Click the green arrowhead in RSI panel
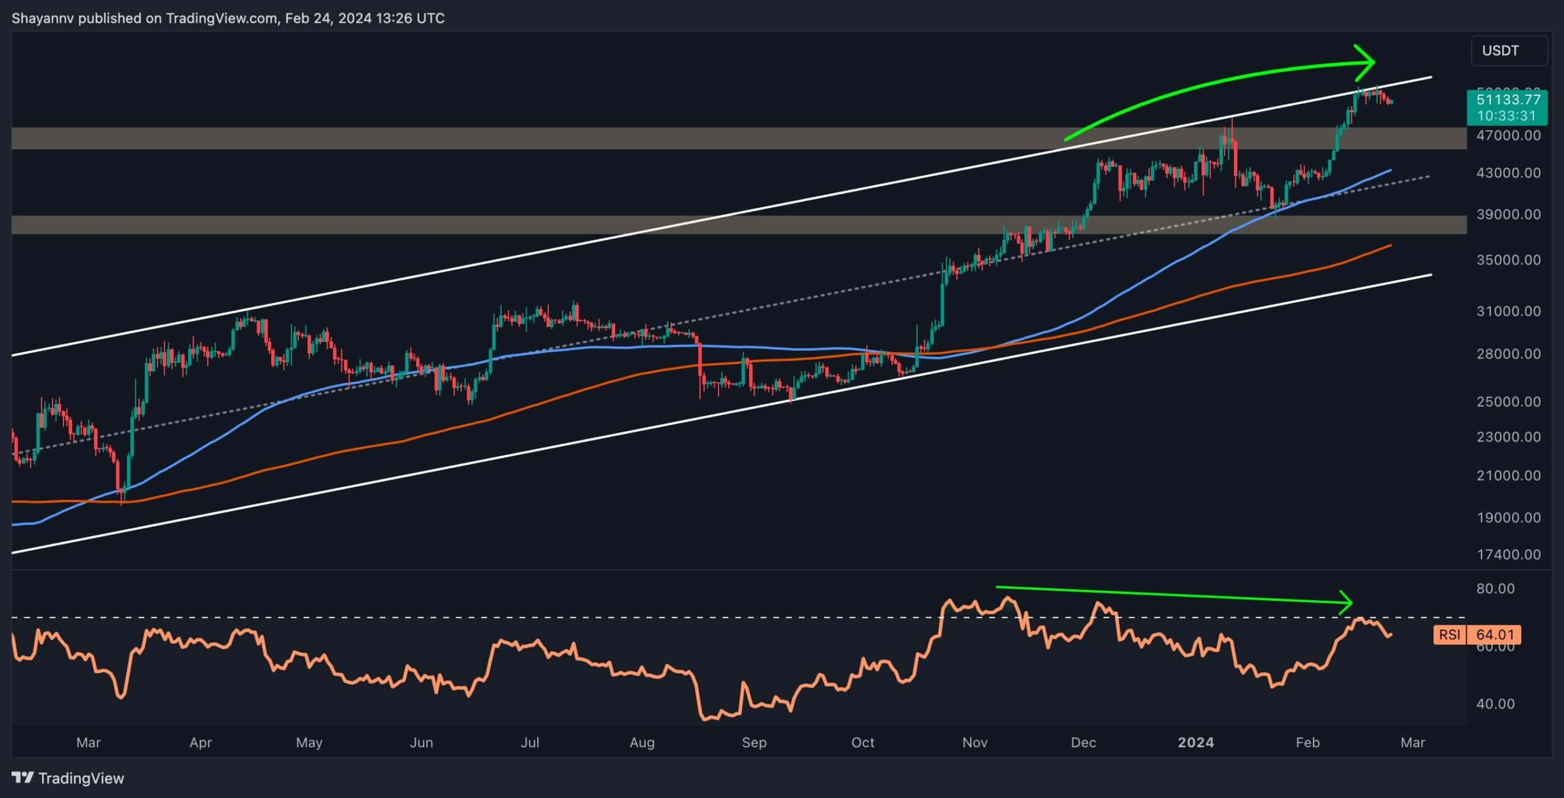 (1347, 602)
